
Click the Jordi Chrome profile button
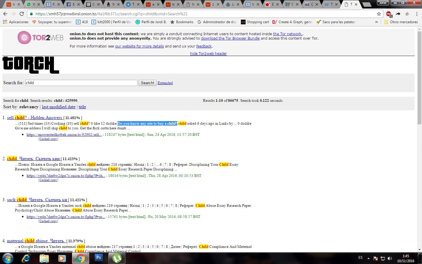click(383, 3)
